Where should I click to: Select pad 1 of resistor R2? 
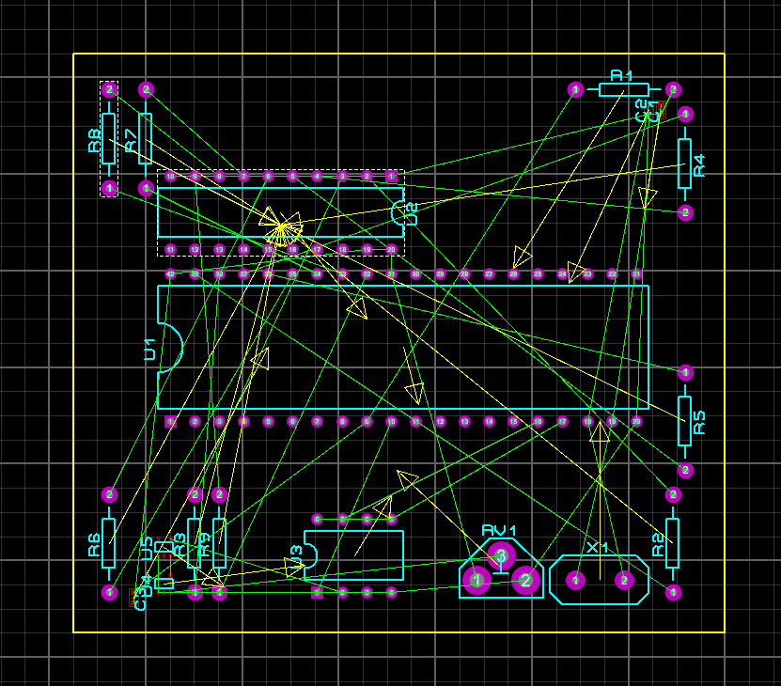(674, 592)
